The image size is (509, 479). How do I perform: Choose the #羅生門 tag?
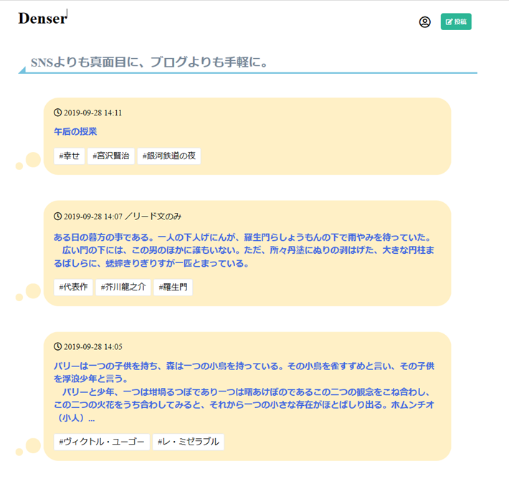pos(173,288)
